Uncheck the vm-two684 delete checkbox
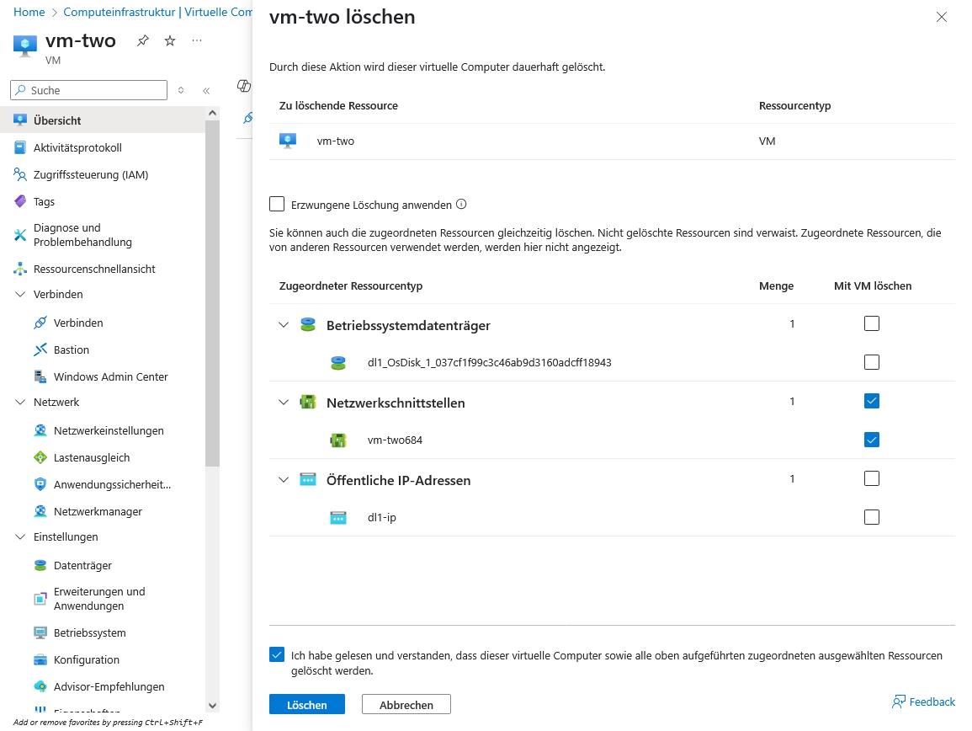This screenshot has width=972, height=731. (872, 440)
